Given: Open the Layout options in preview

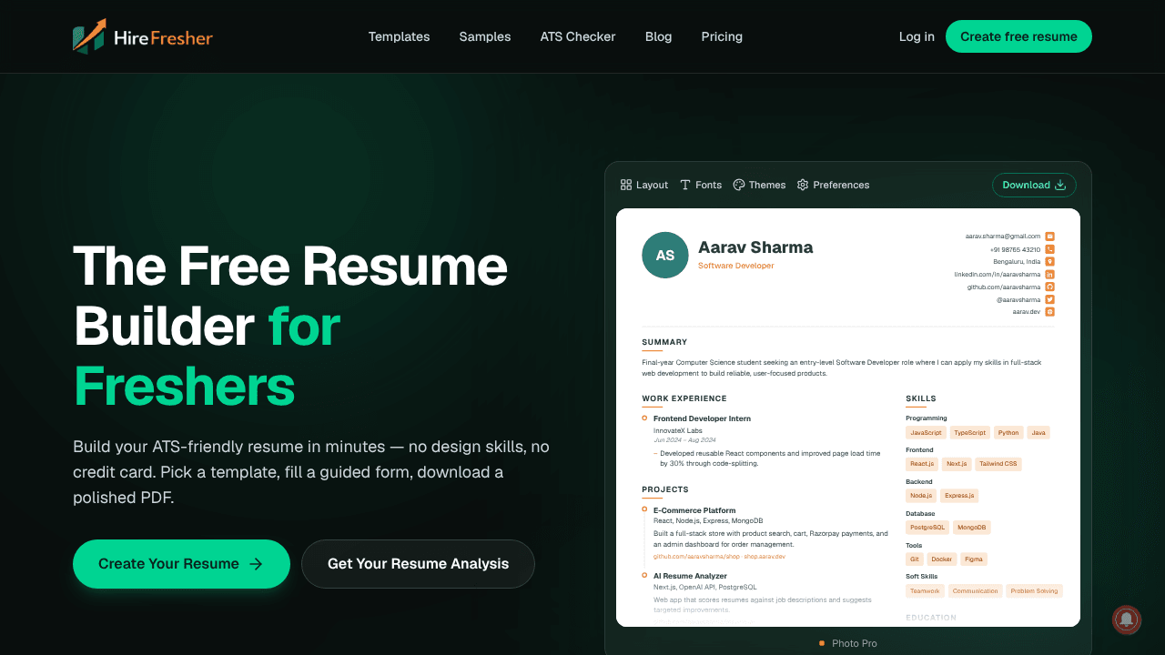Looking at the screenshot, I should (x=644, y=185).
